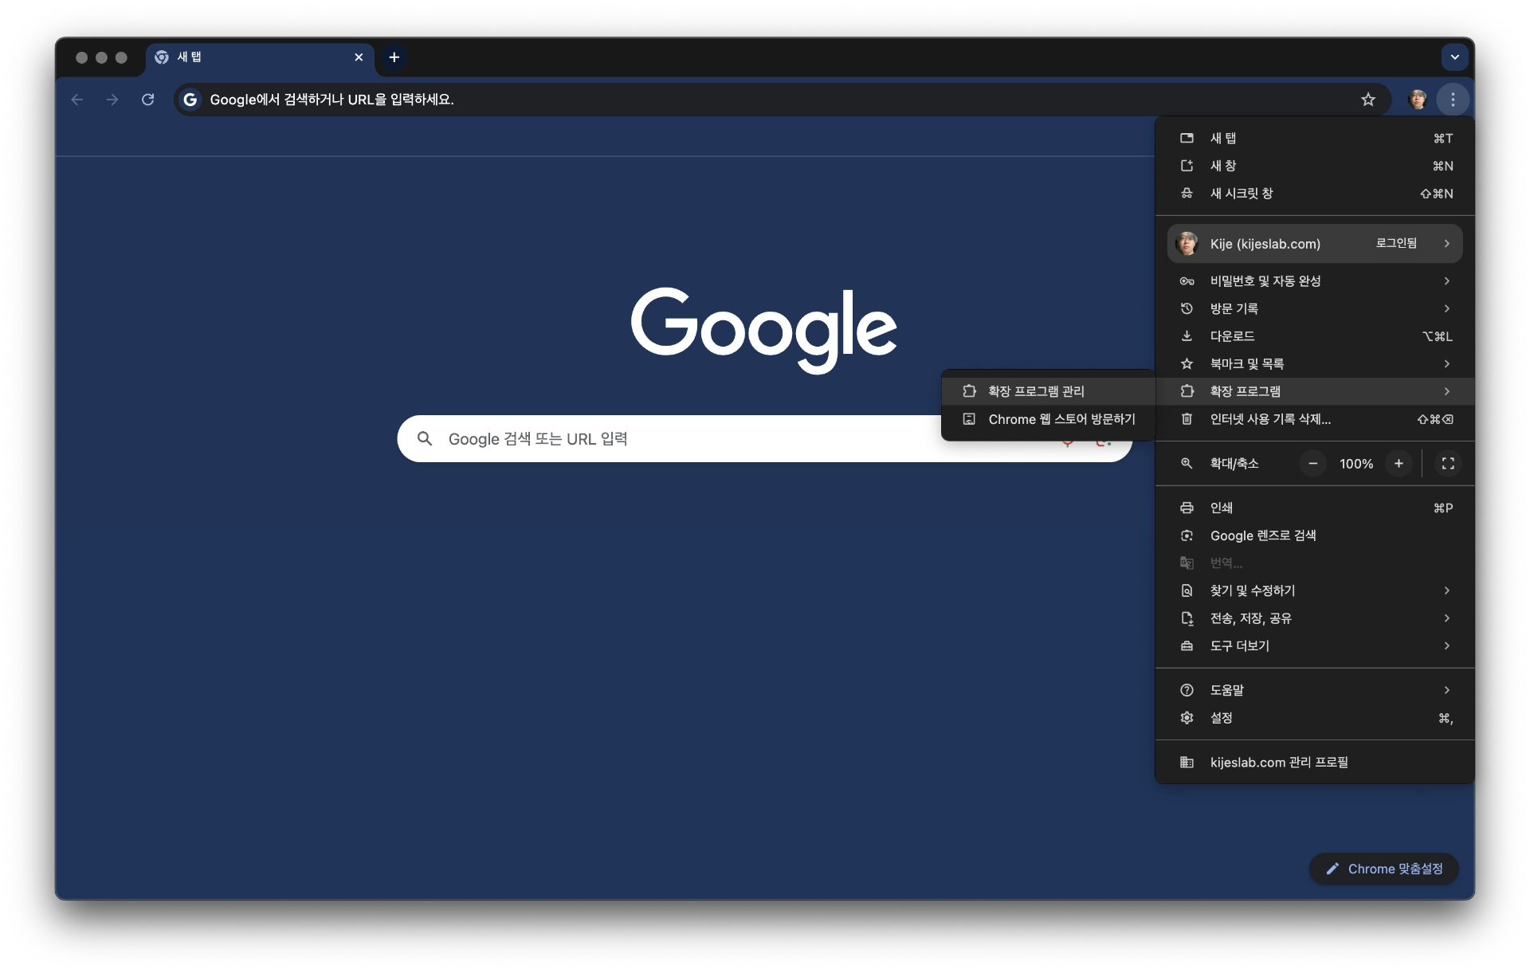Click the back navigation arrow
This screenshot has width=1530, height=973.
click(x=76, y=99)
